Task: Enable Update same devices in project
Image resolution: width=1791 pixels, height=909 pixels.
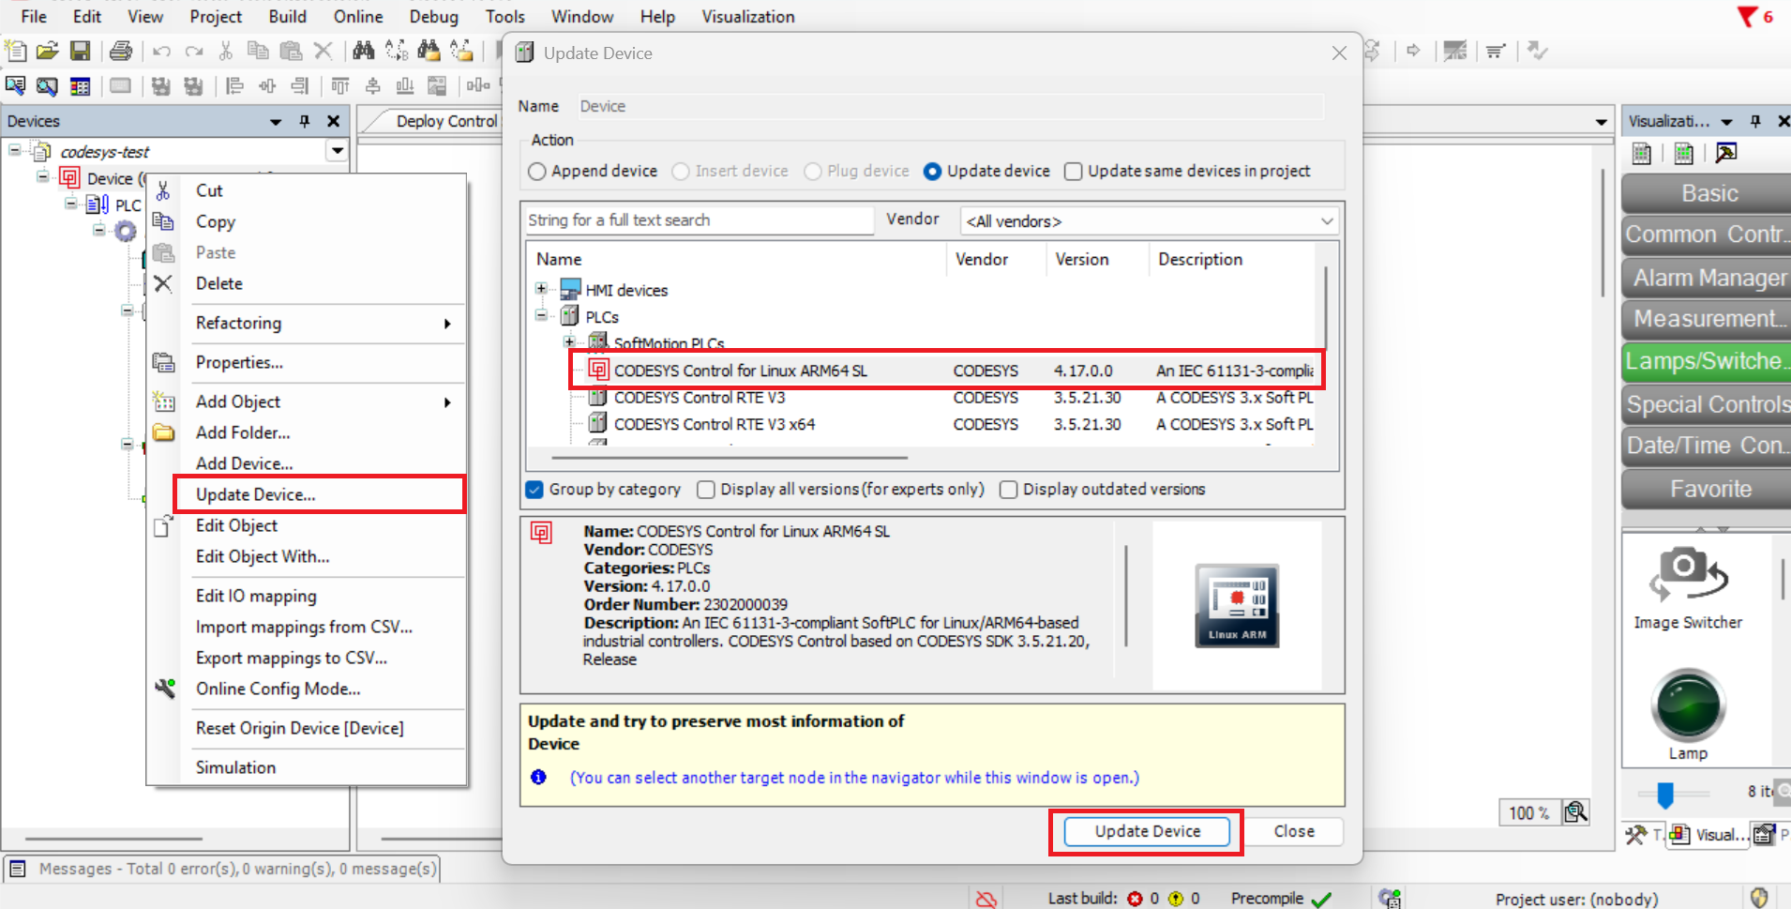Action: click(1074, 172)
